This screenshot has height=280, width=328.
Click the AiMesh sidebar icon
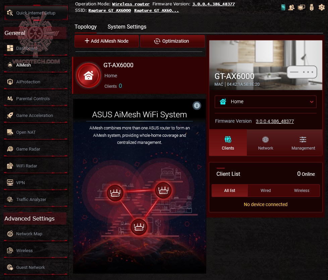coord(10,65)
